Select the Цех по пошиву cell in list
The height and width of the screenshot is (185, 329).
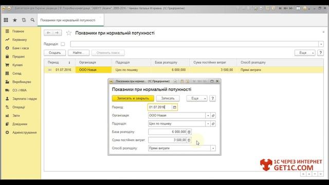(x=131, y=70)
